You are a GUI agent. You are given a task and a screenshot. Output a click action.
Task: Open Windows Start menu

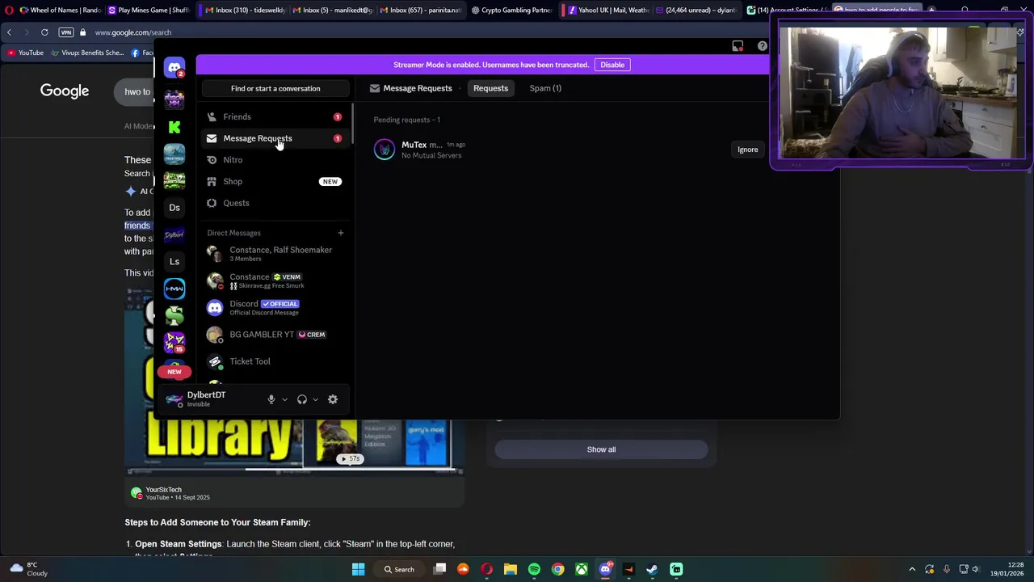[358, 569]
